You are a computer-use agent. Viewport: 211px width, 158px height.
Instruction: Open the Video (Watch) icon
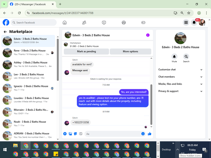104,22
